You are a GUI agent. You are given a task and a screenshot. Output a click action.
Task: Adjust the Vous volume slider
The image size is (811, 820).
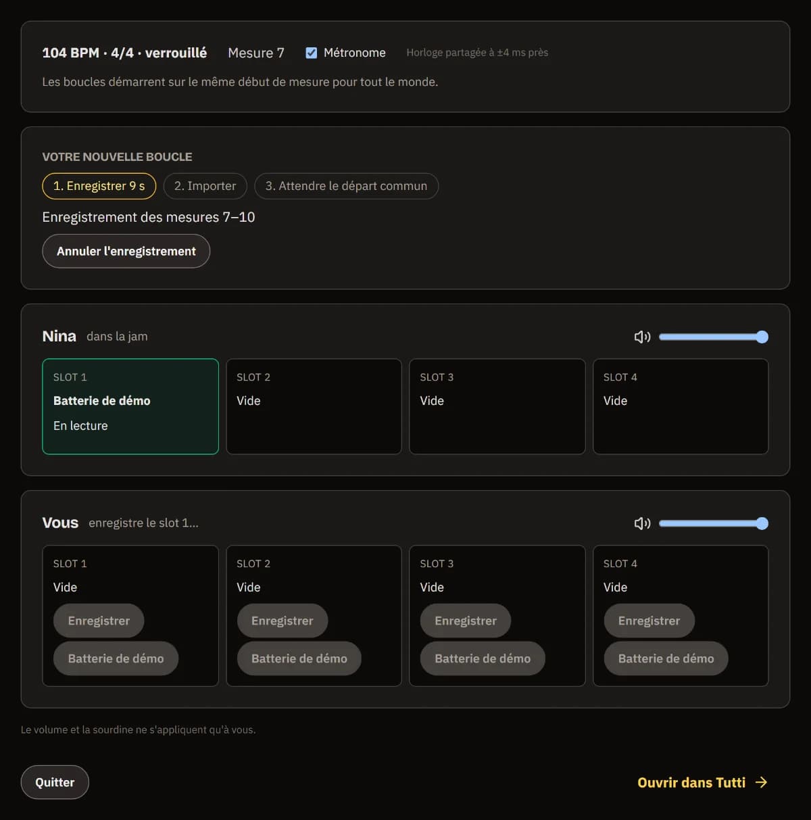[x=714, y=523]
